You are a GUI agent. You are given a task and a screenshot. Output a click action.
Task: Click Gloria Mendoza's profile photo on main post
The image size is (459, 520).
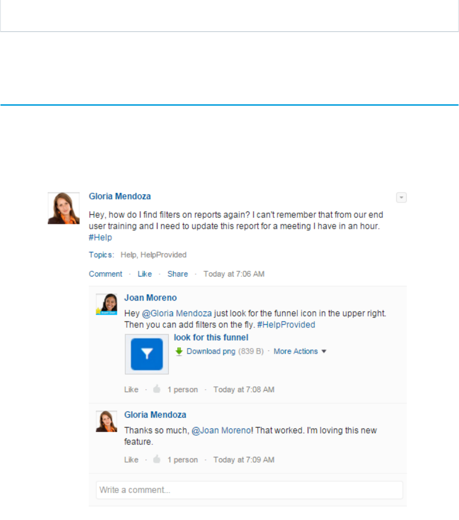64,208
